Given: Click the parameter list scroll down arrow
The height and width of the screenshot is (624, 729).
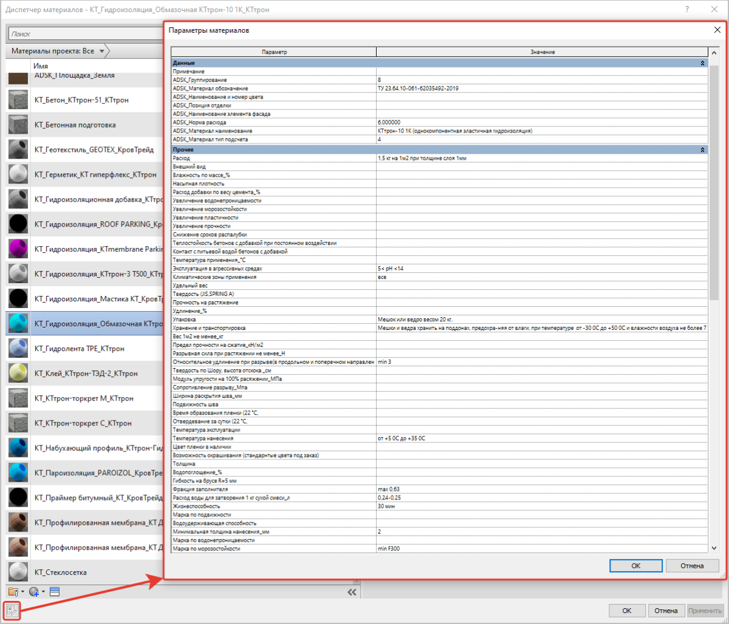Looking at the screenshot, I should (714, 548).
